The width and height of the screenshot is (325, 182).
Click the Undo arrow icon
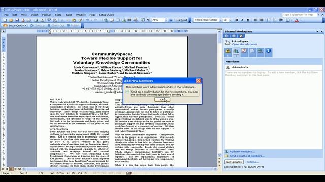[x=87, y=20]
